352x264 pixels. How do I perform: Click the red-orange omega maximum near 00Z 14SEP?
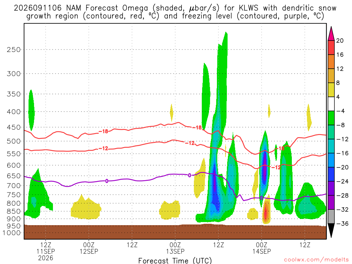(x=266, y=211)
